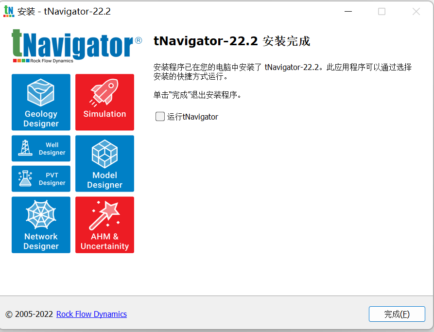Open the Rock Flow Dynamics website link
Viewport: 434px width, 332px height.
tap(91, 314)
